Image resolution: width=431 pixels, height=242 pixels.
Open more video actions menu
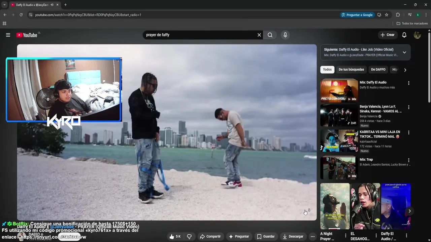pos(312,237)
